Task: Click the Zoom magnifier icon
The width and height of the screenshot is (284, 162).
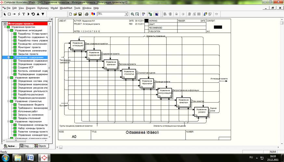Action: coord(133,14)
